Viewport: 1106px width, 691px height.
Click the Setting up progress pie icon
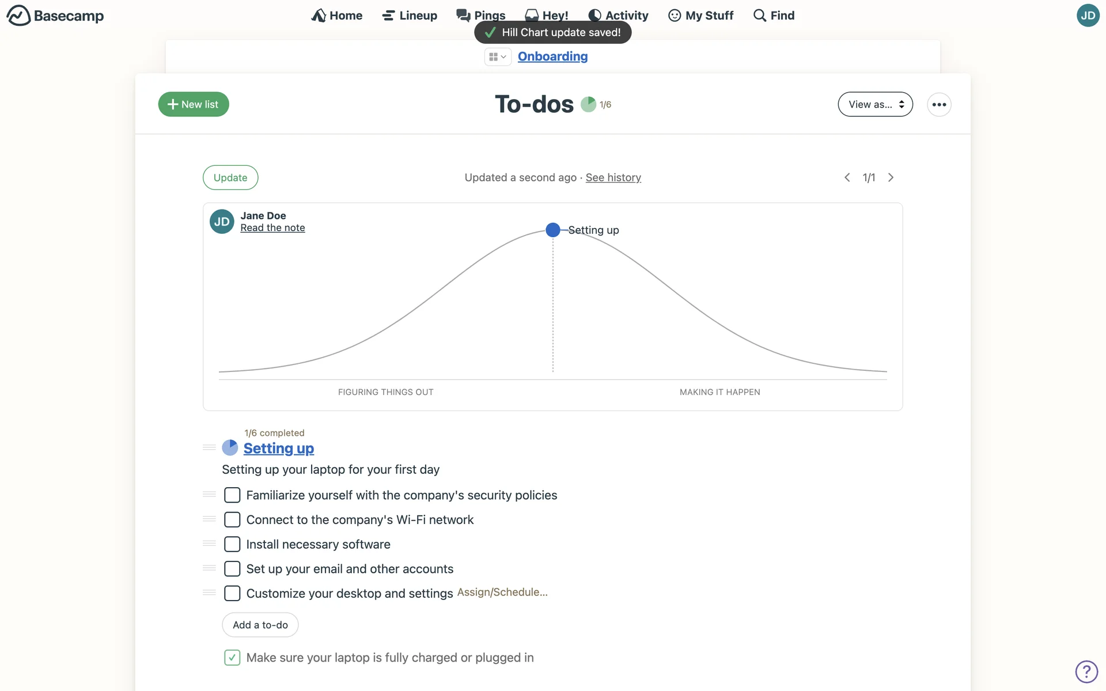pos(230,447)
